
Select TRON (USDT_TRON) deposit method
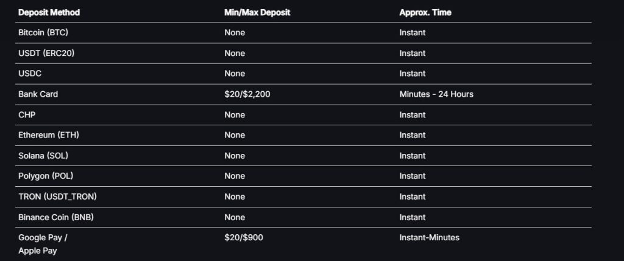click(x=57, y=197)
